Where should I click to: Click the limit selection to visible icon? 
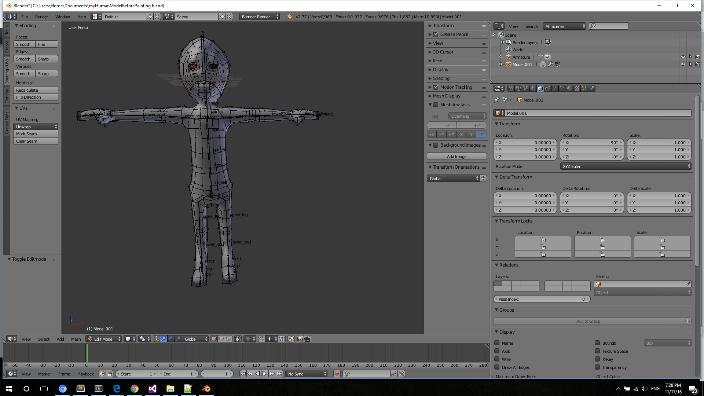[x=238, y=339]
